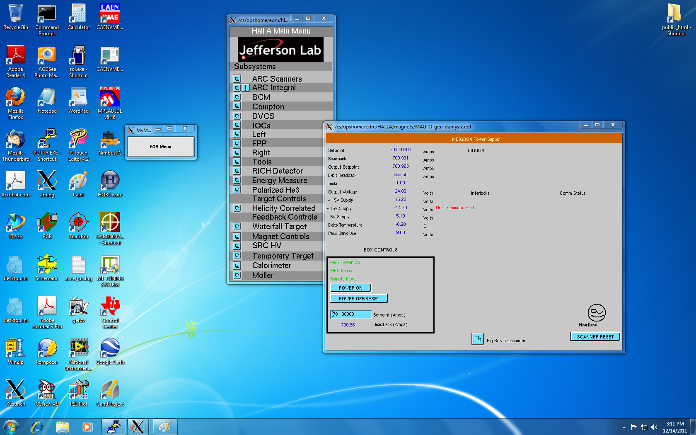Click the EOS Menu button
696x435 pixels.
pyautogui.click(x=161, y=147)
